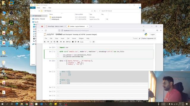Select Quick access in Explorer sidebar
The width and height of the screenshot is (190, 106).
pyautogui.click(x=38, y=16)
